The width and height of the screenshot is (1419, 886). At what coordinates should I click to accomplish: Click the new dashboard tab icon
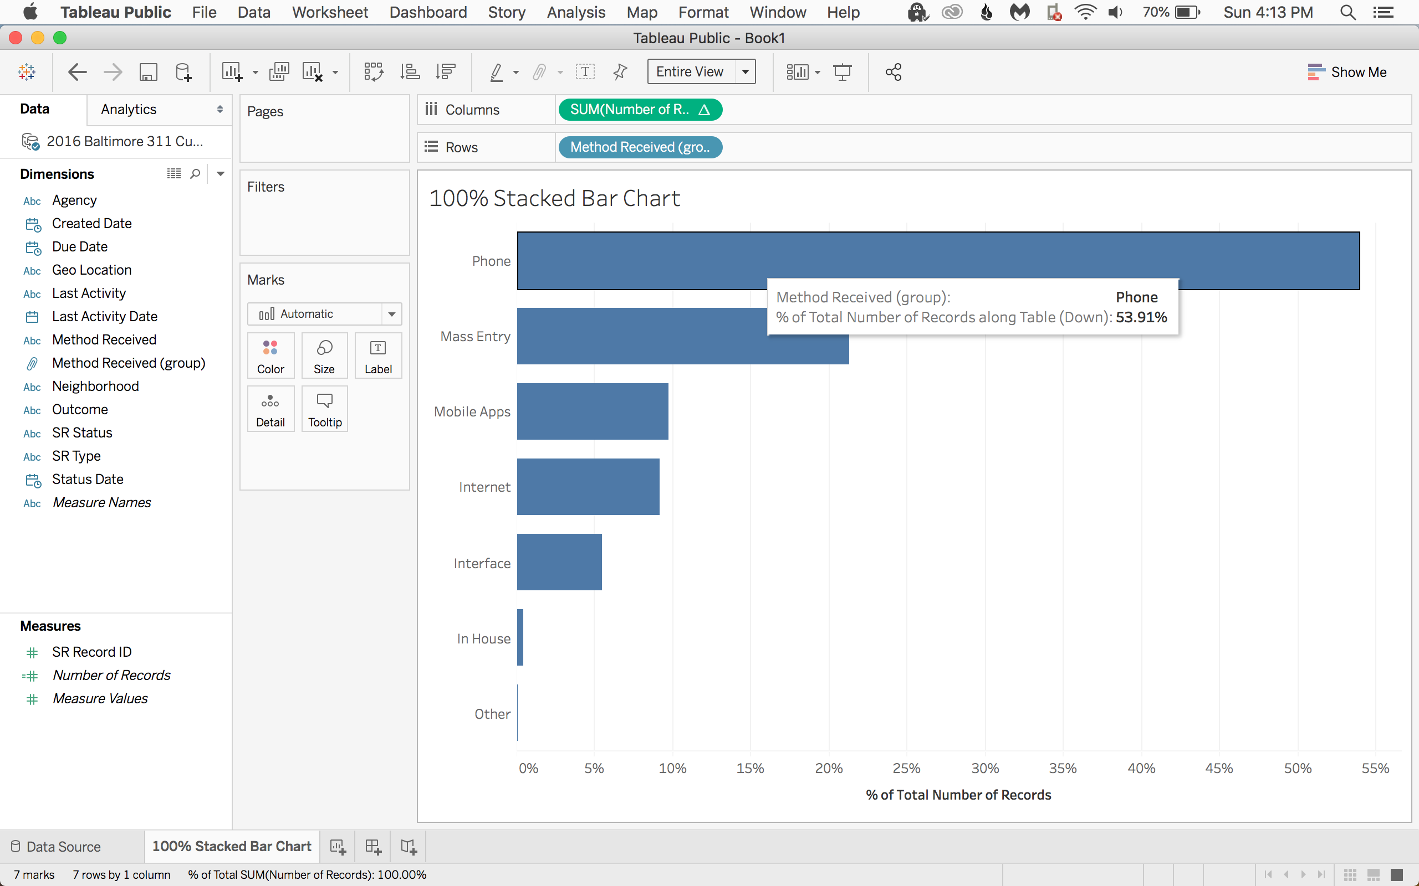(x=373, y=846)
